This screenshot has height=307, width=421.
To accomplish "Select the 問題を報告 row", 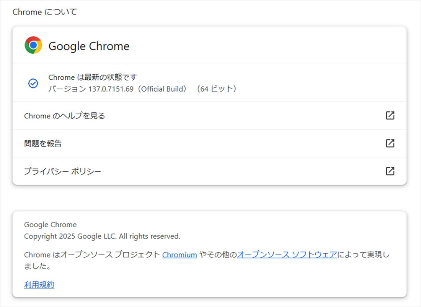I will [209, 143].
